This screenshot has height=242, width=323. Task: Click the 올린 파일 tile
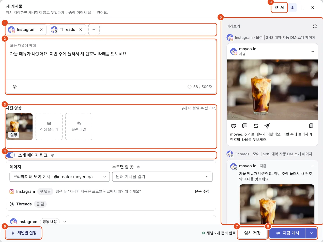(x=79, y=127)
